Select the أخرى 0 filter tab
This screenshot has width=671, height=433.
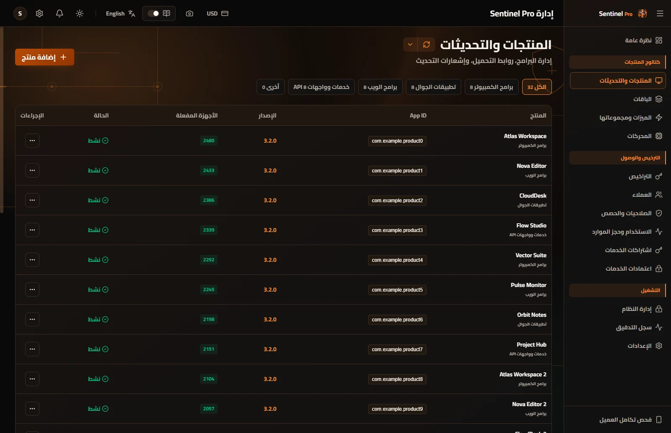[x=271, y=87]
